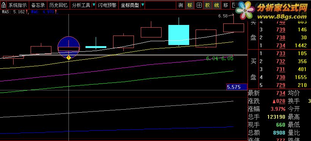The image size is (311, 141).
Task: Expand the 分析工具 dropdown arrow
Action: (x=94, y=5)
